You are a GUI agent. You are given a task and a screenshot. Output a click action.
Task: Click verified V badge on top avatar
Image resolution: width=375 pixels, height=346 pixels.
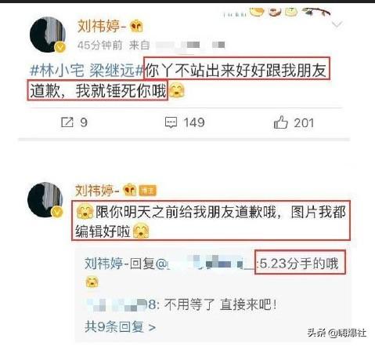point(60,47)
